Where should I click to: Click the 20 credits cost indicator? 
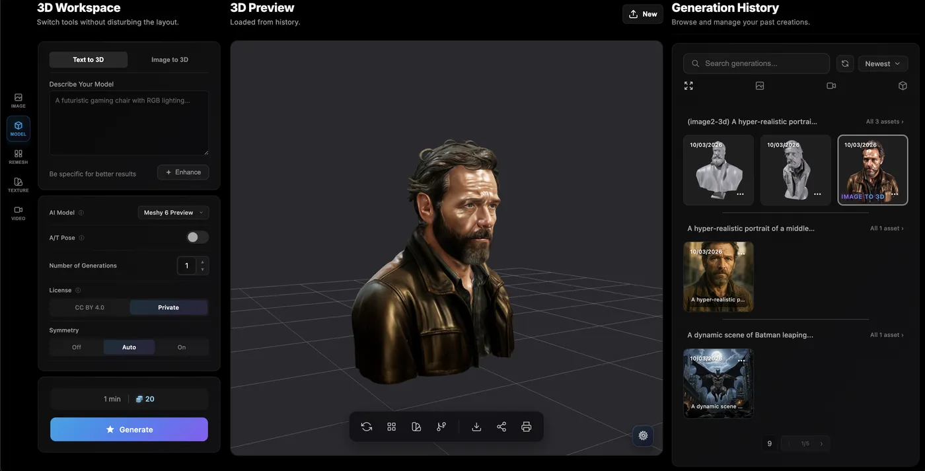tap(145, 399)
